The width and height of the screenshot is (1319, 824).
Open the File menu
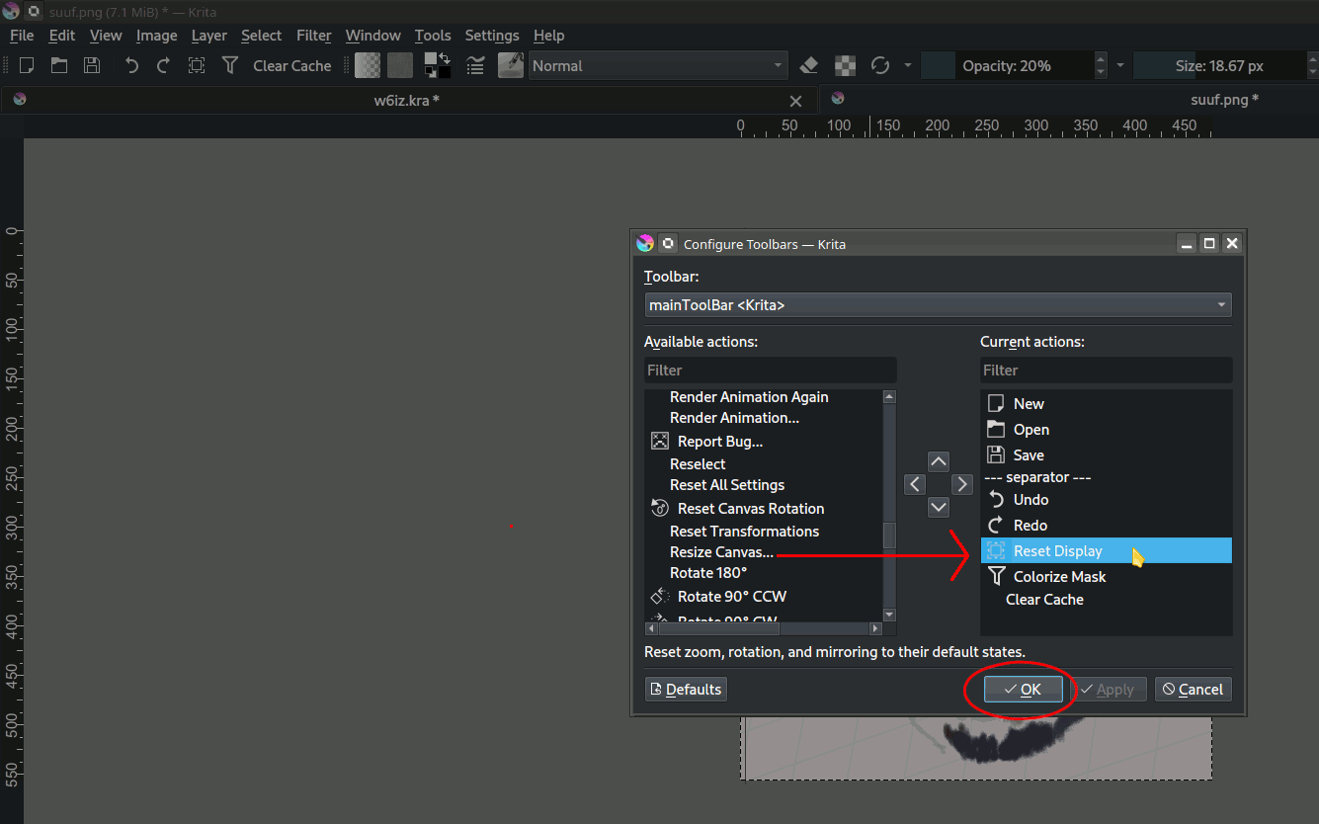22,36
